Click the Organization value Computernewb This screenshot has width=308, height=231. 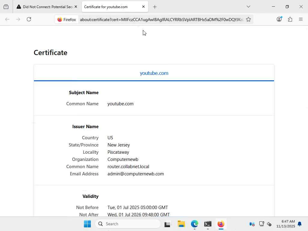(x=123, y=159)
